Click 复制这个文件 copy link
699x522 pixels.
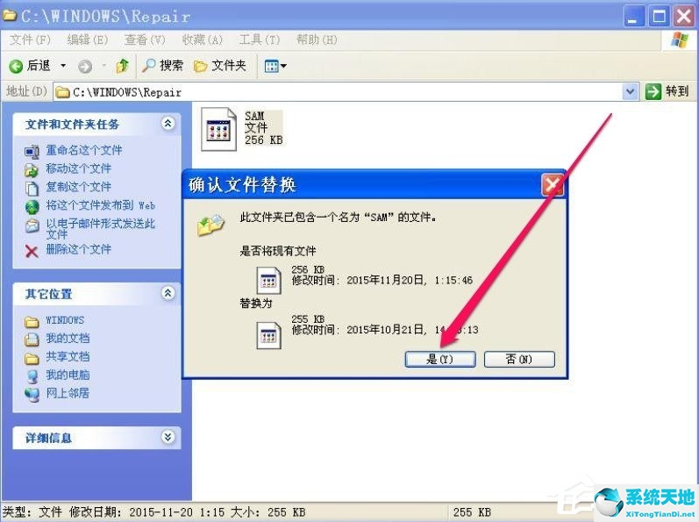(x=78, y=187)
